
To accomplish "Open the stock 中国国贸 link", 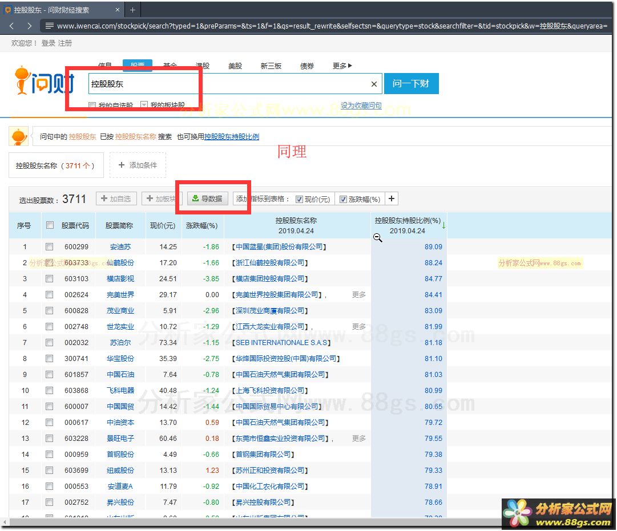I will click(x=120, y=406).
